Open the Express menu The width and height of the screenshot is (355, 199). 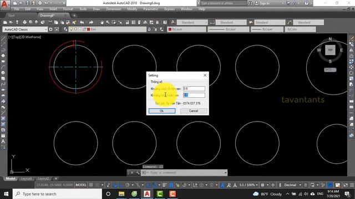[x=169, y=9]
